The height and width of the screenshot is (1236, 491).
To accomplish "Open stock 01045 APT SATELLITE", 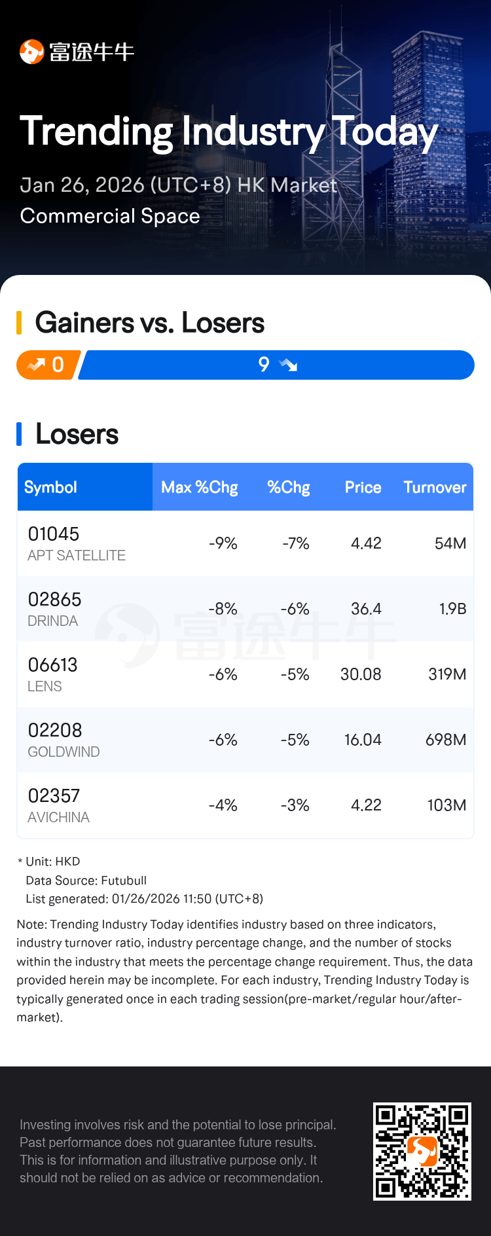I will 77,543.
